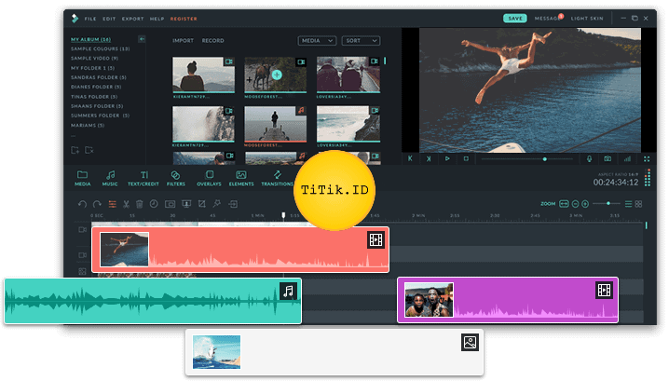The image size is (669, 381).
Task: Click the picture-in-picture frame icon
Action: [x=170, y=204]
